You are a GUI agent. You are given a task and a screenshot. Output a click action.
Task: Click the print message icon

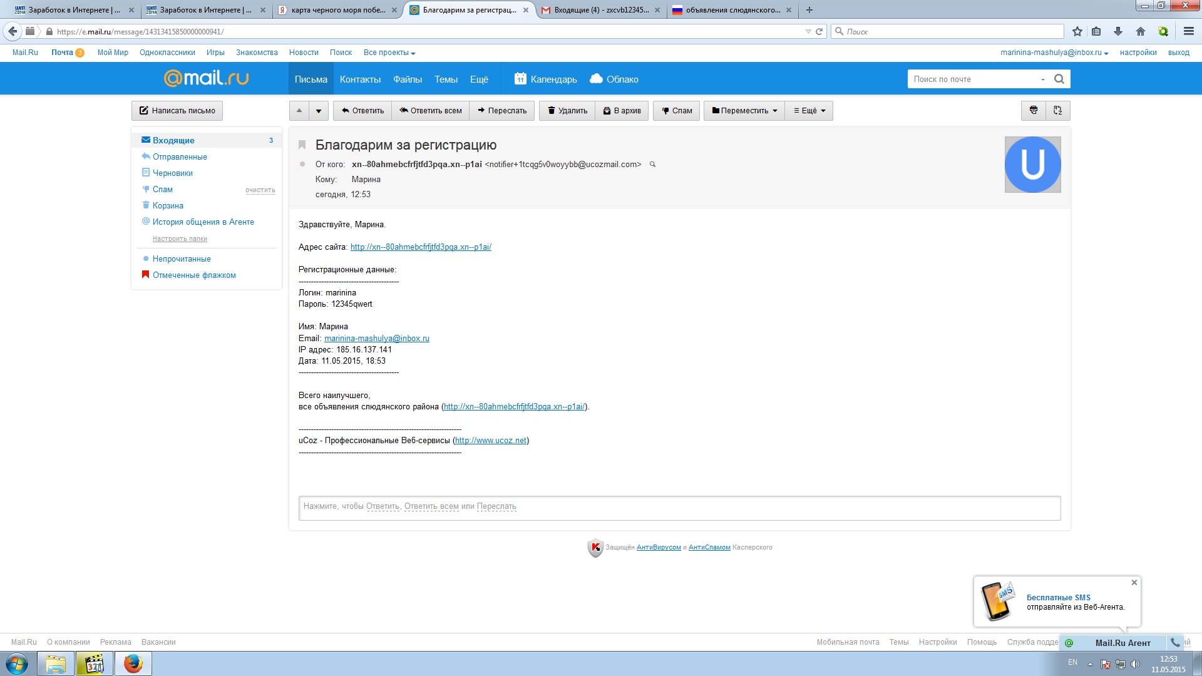pyautogui.click(x=1033, y=110)
